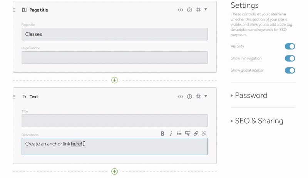Open help for the Text block
This screenshot has width=308, height=178.
point(189,96)
